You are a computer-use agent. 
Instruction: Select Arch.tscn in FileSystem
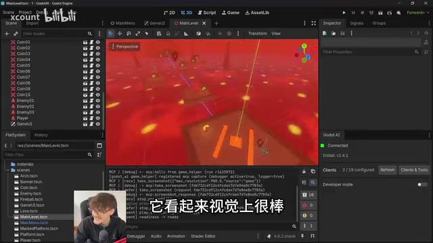(28, 176)
